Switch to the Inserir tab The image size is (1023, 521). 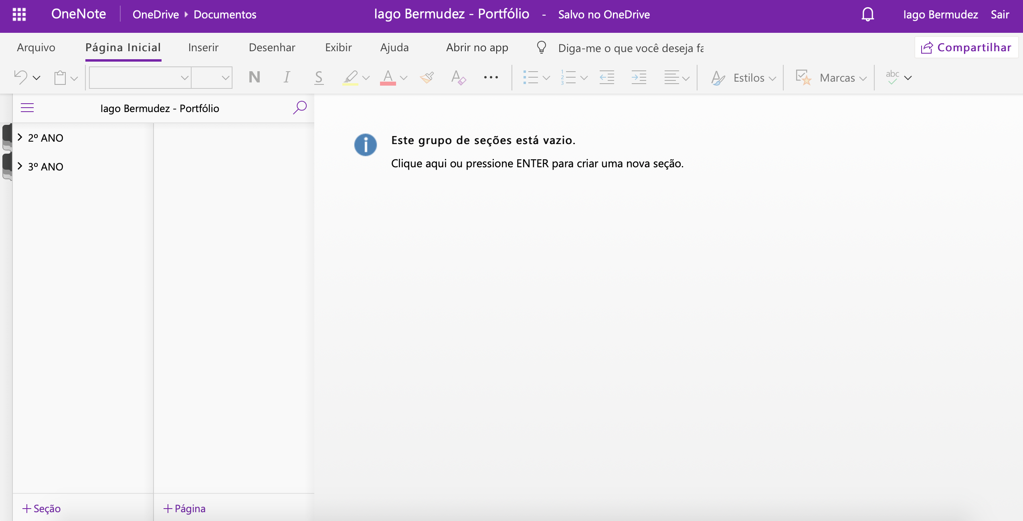pyautogui.click(x=203, y=48)
